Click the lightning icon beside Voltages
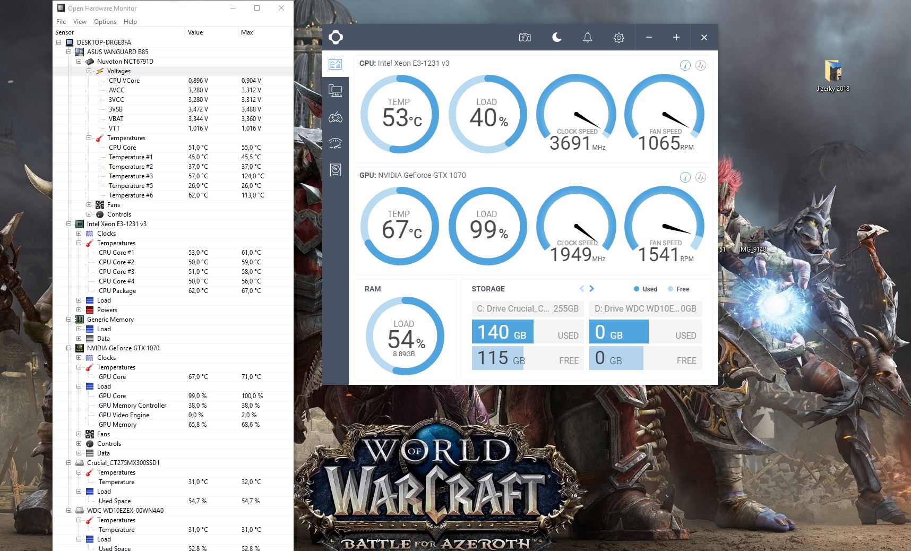This screenshot has width=911, height=551. (x=100, y=71)
